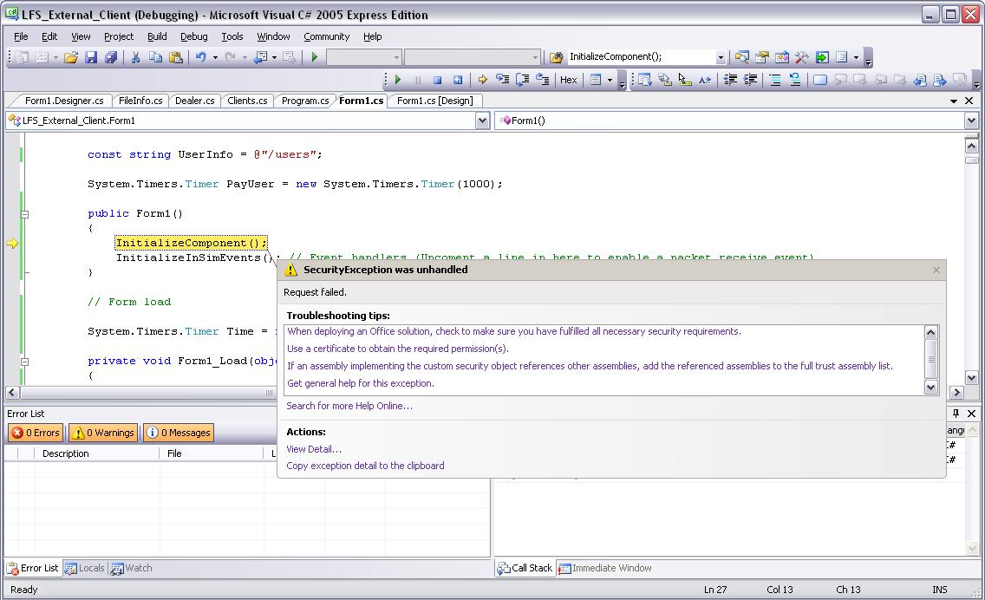This screenshot has height=600, width=985.
Task: Click the Restart debugging icon
Action: [x=458, y=80]
